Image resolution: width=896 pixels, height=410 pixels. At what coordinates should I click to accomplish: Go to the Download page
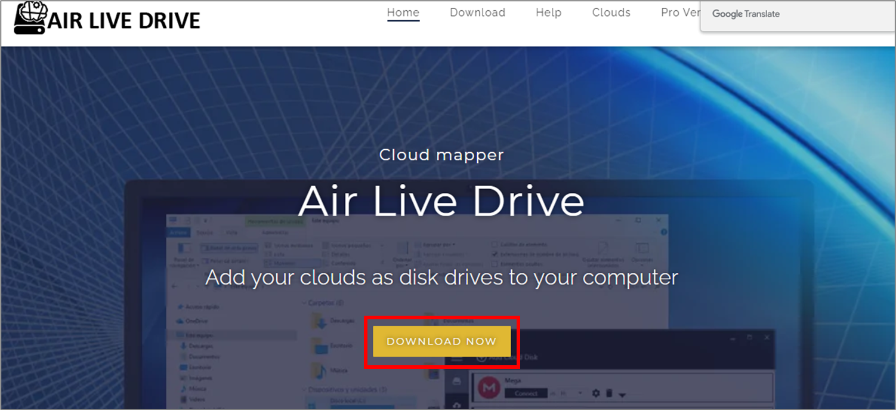point(477,13)
